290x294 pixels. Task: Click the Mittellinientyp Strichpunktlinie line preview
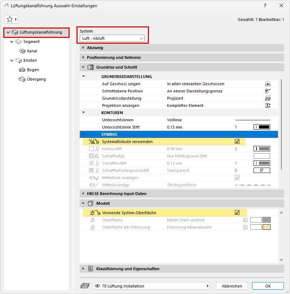click(x=252, y=185)
